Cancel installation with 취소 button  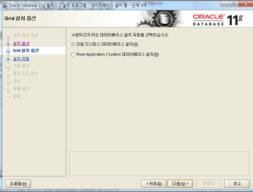[x=237, y=183]
